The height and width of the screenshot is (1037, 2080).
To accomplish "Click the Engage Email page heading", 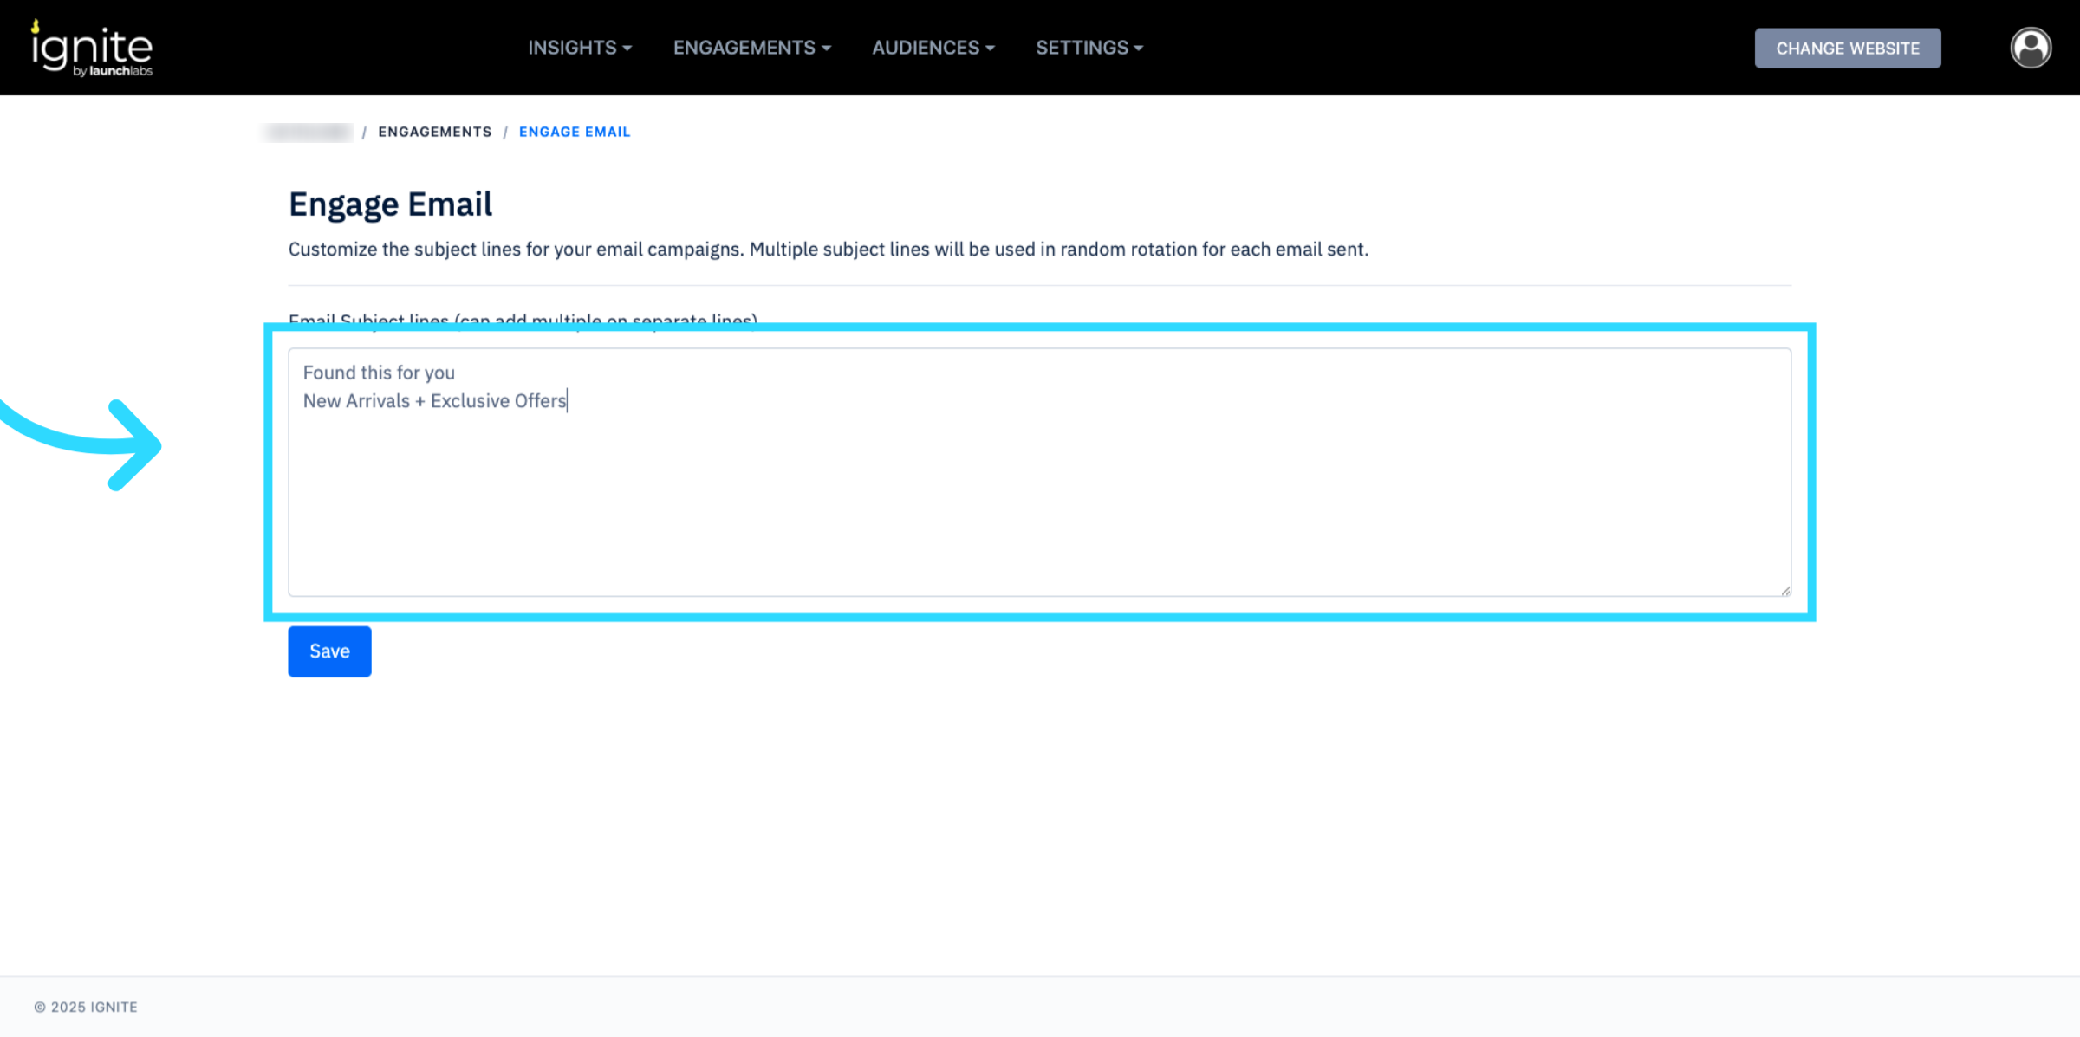I will 390,204.
